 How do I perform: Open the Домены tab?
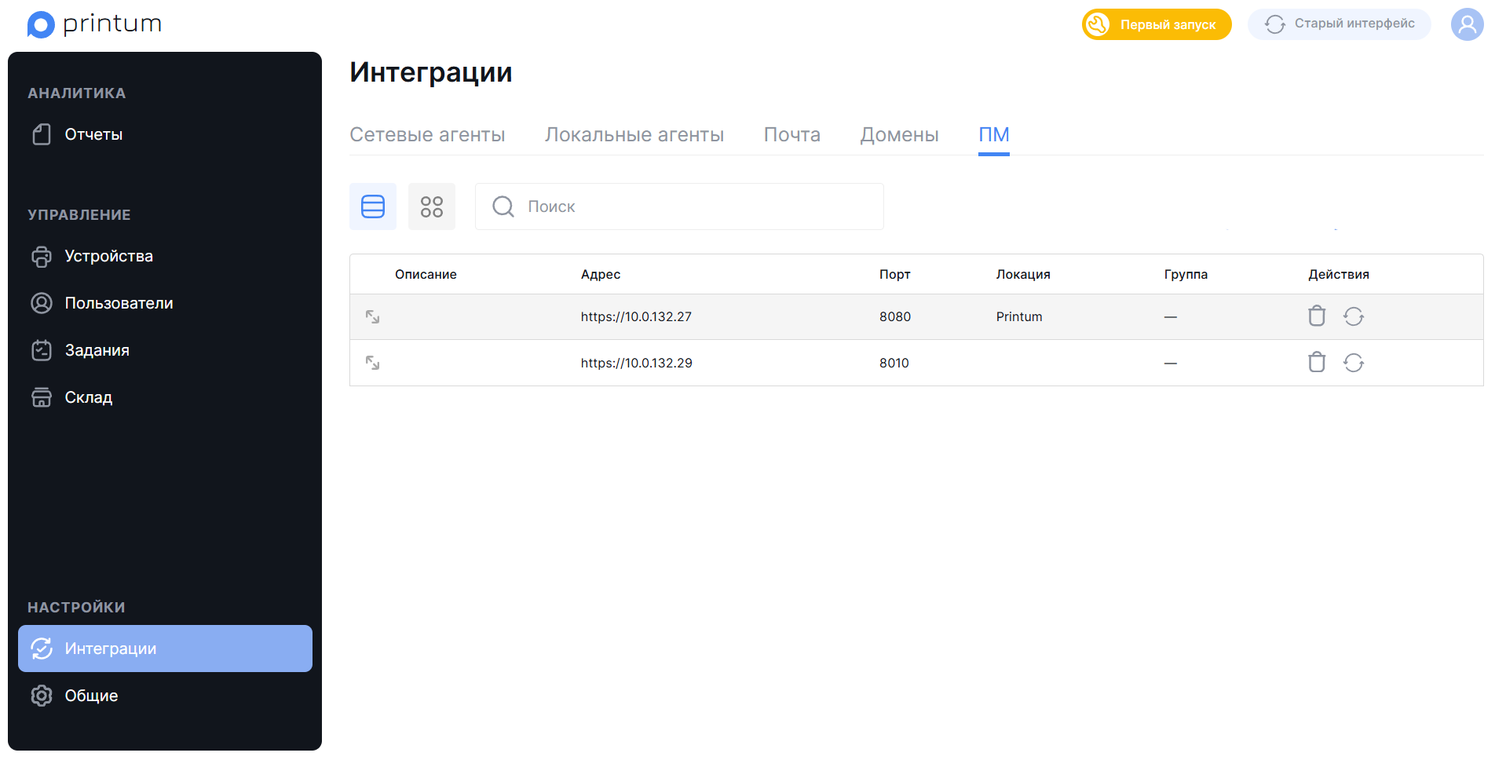(x=900, y=134)
